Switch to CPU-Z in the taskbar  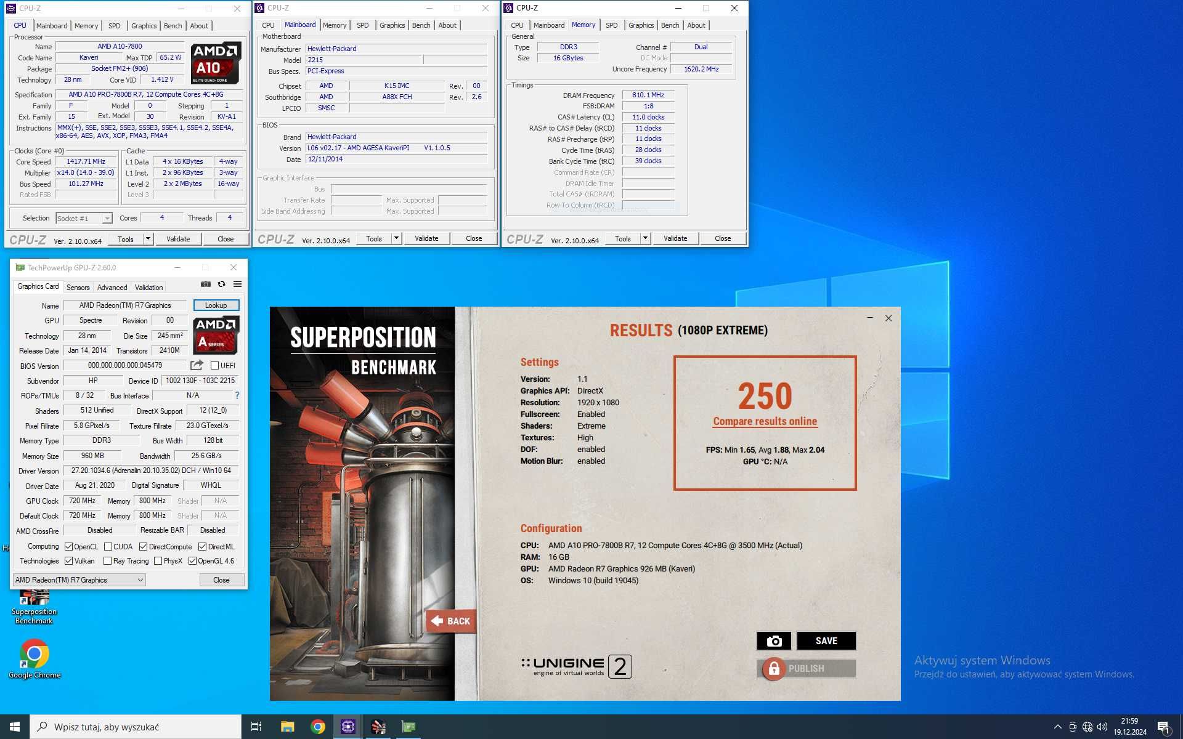click(348, 727)
